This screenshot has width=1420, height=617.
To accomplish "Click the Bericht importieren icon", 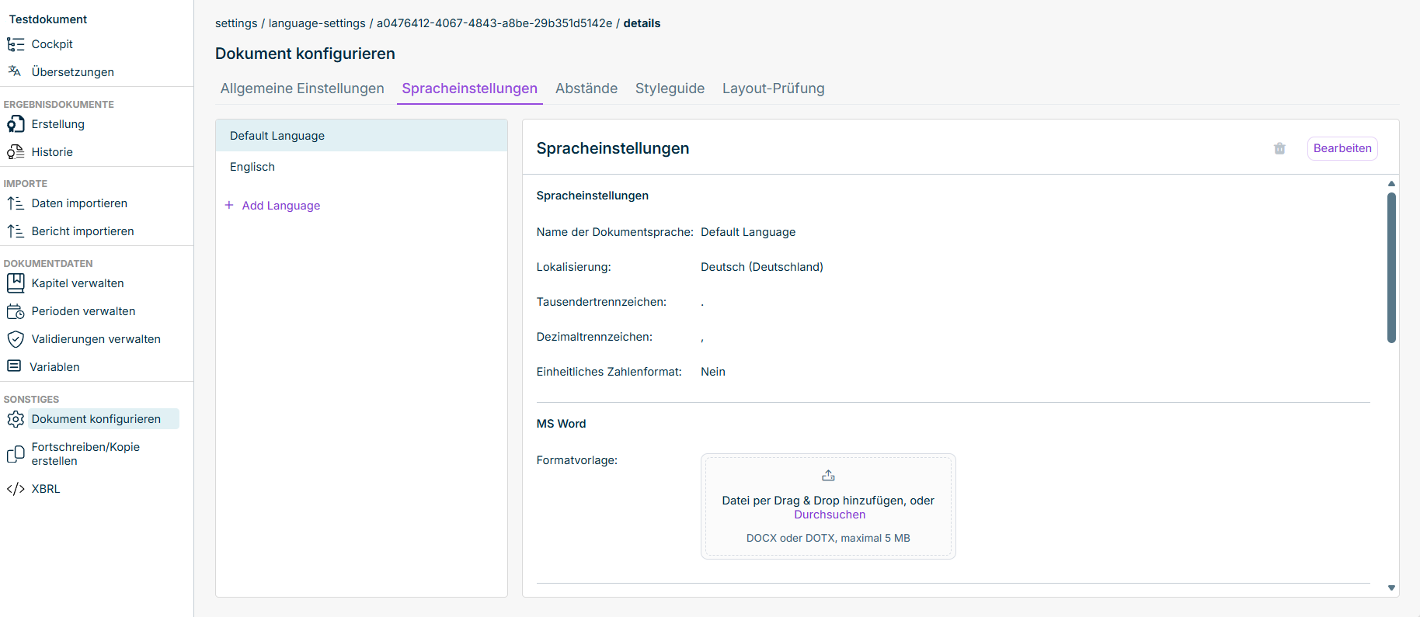I will coord(16,231).
